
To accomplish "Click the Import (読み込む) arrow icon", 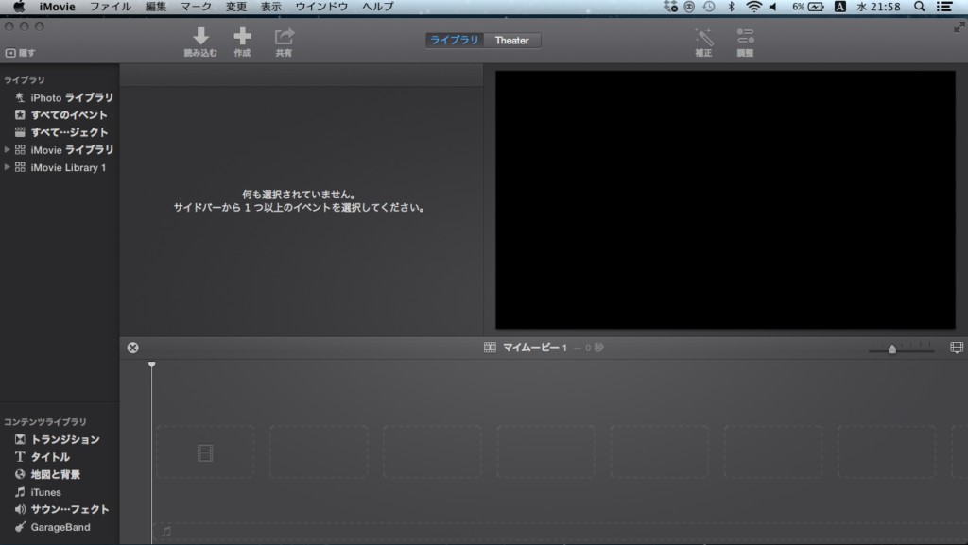I will click(x=200, y=37).
